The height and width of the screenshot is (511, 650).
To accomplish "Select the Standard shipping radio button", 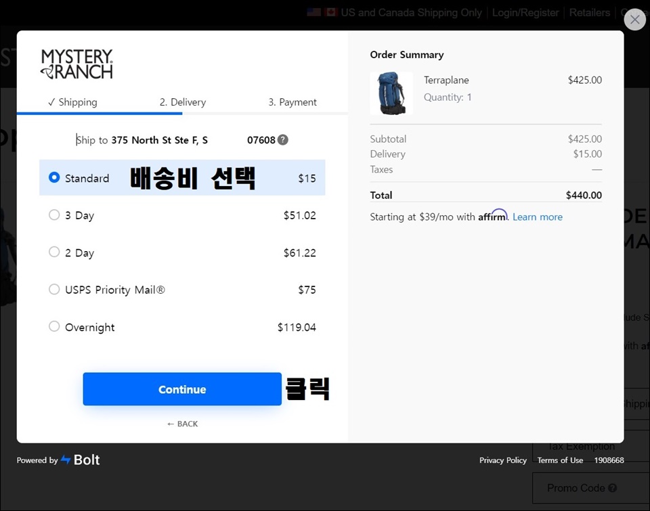I will click(x=54, y=177).
